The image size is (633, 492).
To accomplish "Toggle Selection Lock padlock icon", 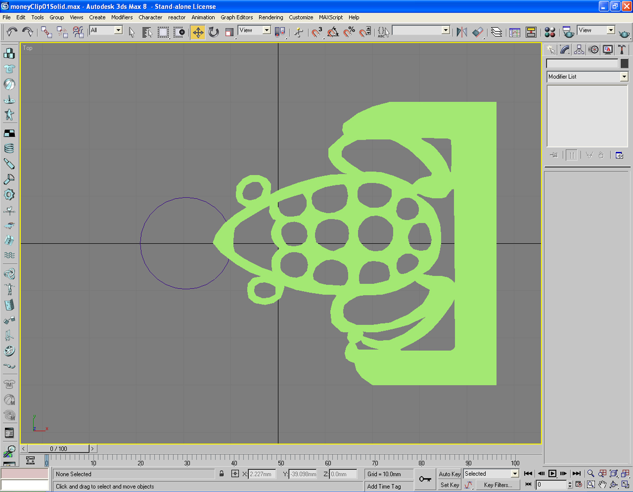I will (x=222, y=474).
